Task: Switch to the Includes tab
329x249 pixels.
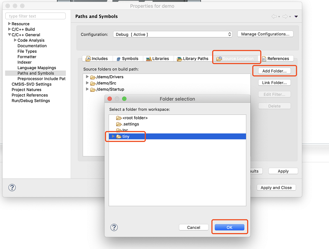Action: (x=97, y=58)
